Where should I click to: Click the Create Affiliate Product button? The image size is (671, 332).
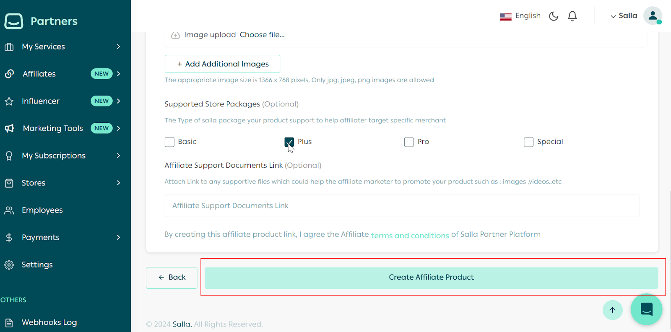coord(431,278)
